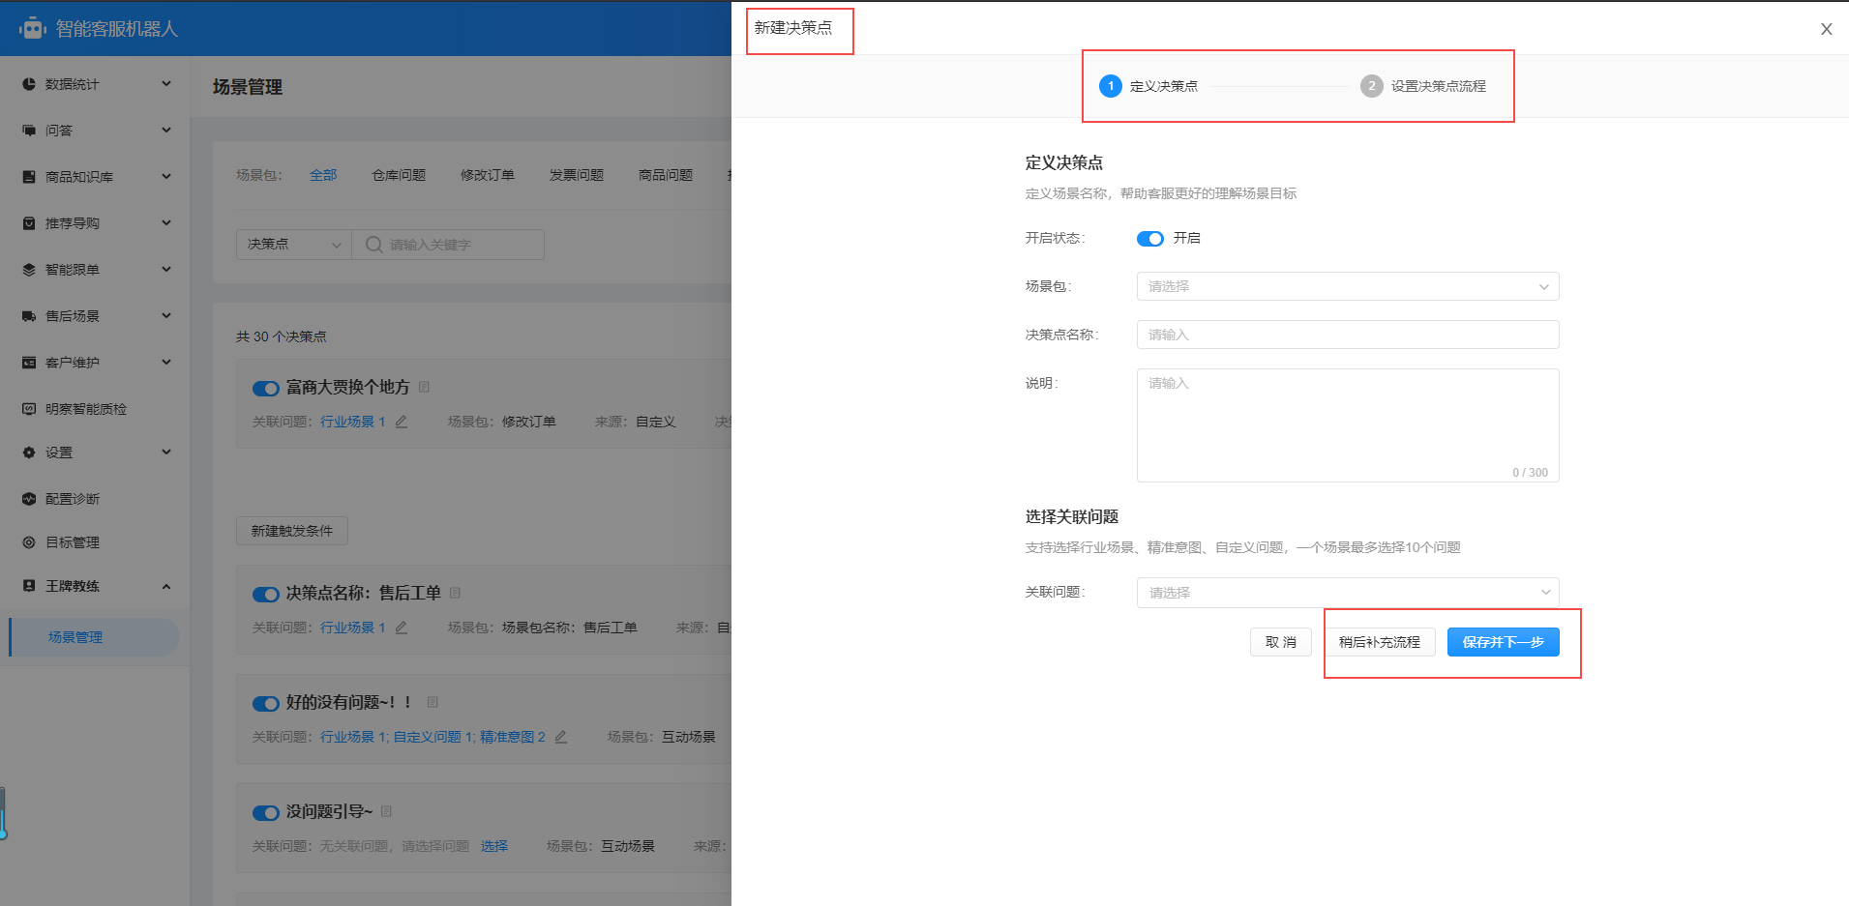Select the 修改订单 scene package tab
Viewport: 1849px width, 906px height.
click(x=488, y=175)
